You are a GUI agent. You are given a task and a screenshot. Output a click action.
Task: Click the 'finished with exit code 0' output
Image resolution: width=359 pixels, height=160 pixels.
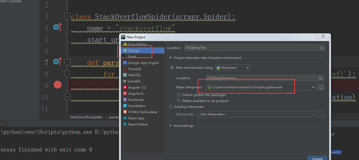55,150
